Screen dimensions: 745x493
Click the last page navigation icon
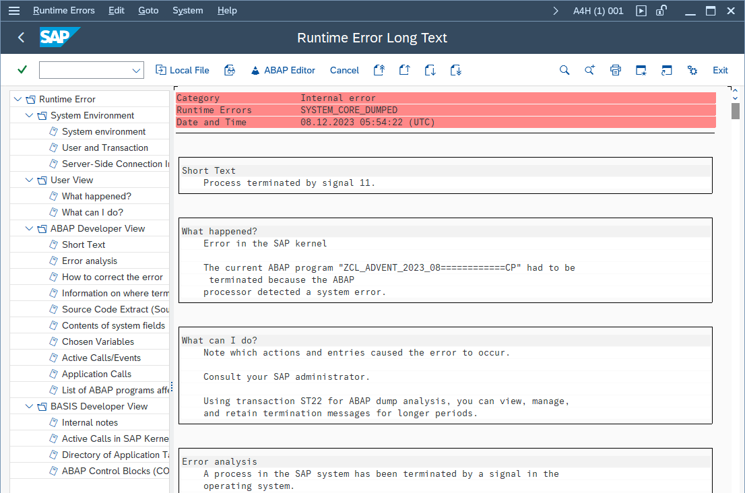pos(455,70)
